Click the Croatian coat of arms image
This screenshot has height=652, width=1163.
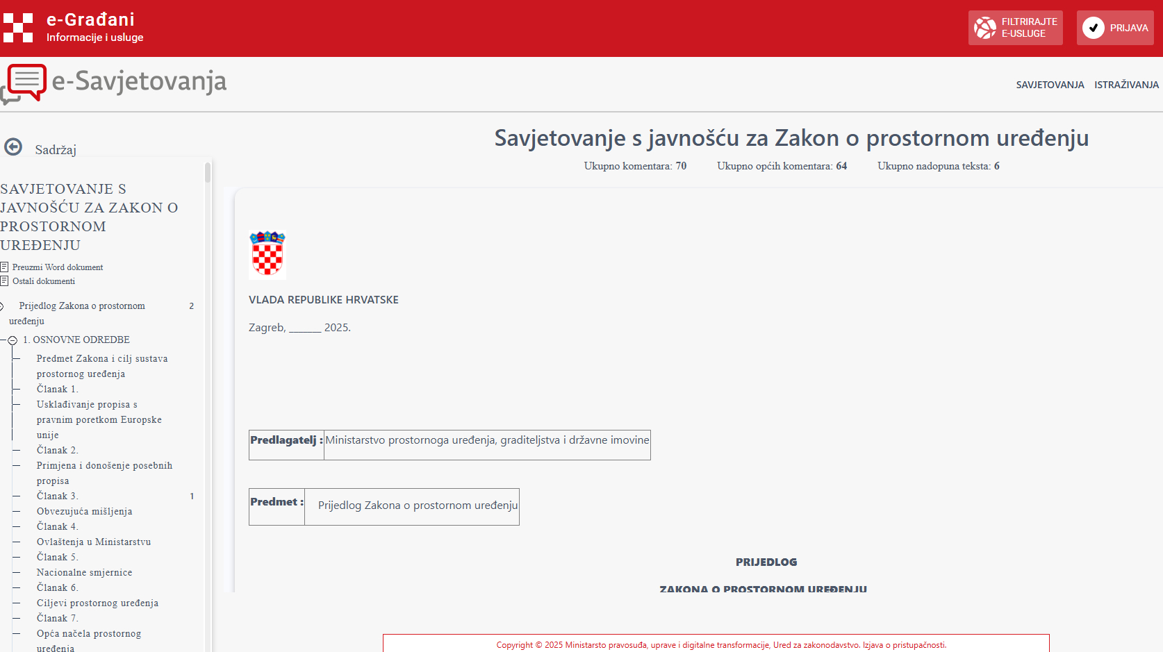pos(267,255)
